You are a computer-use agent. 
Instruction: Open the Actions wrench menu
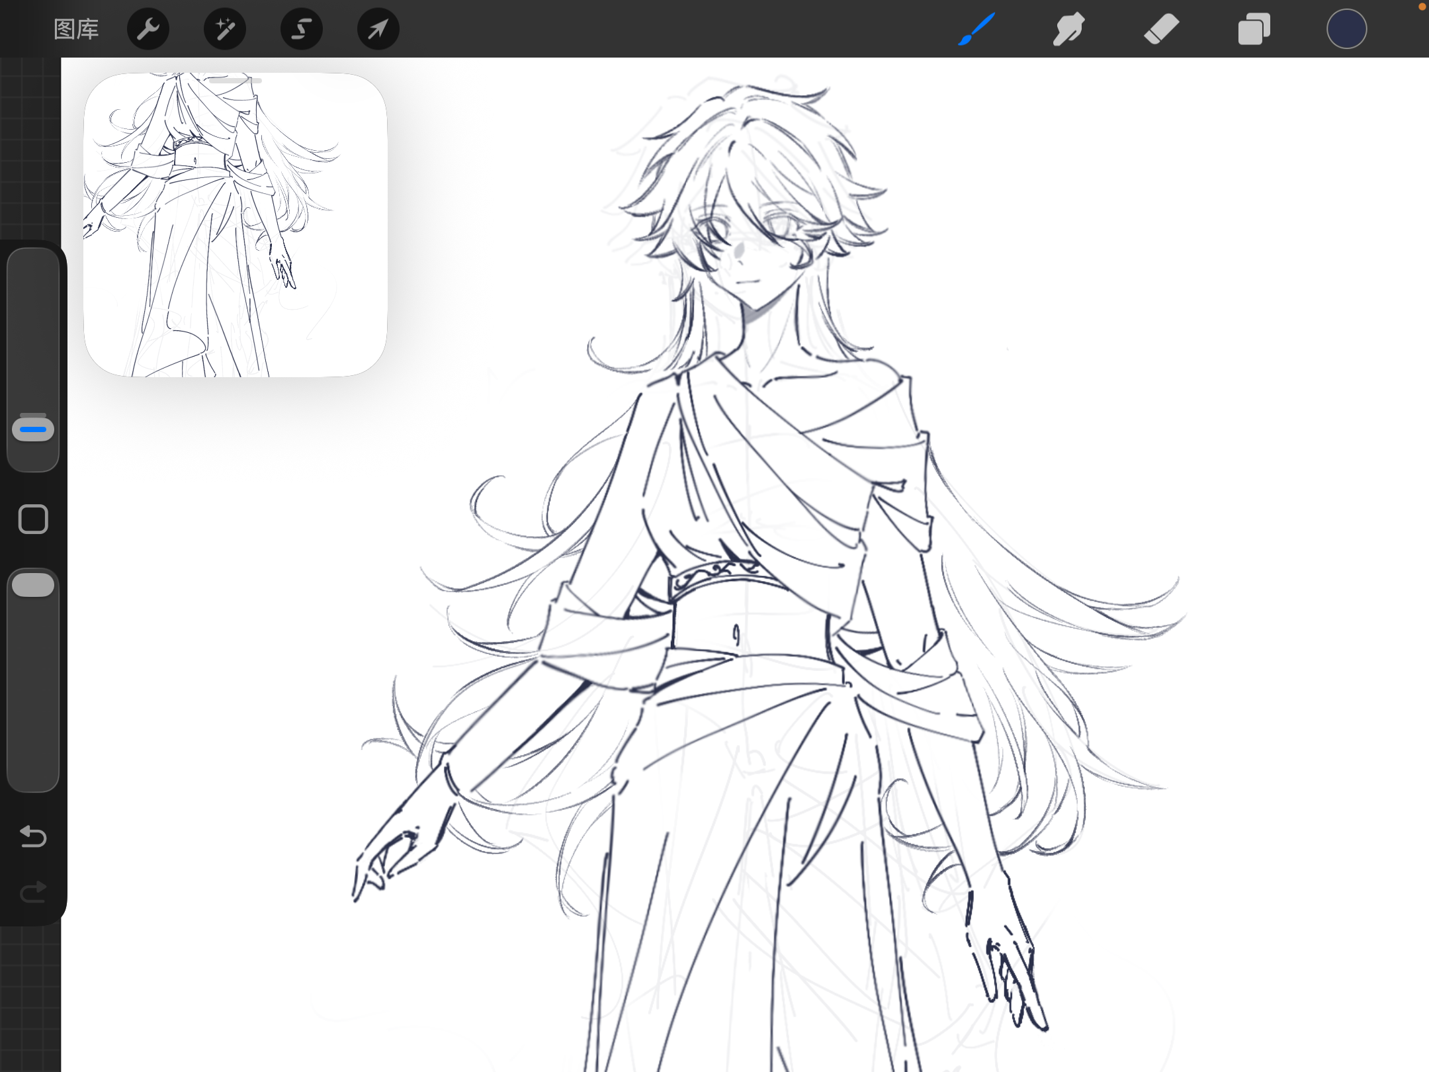[148, 29]
